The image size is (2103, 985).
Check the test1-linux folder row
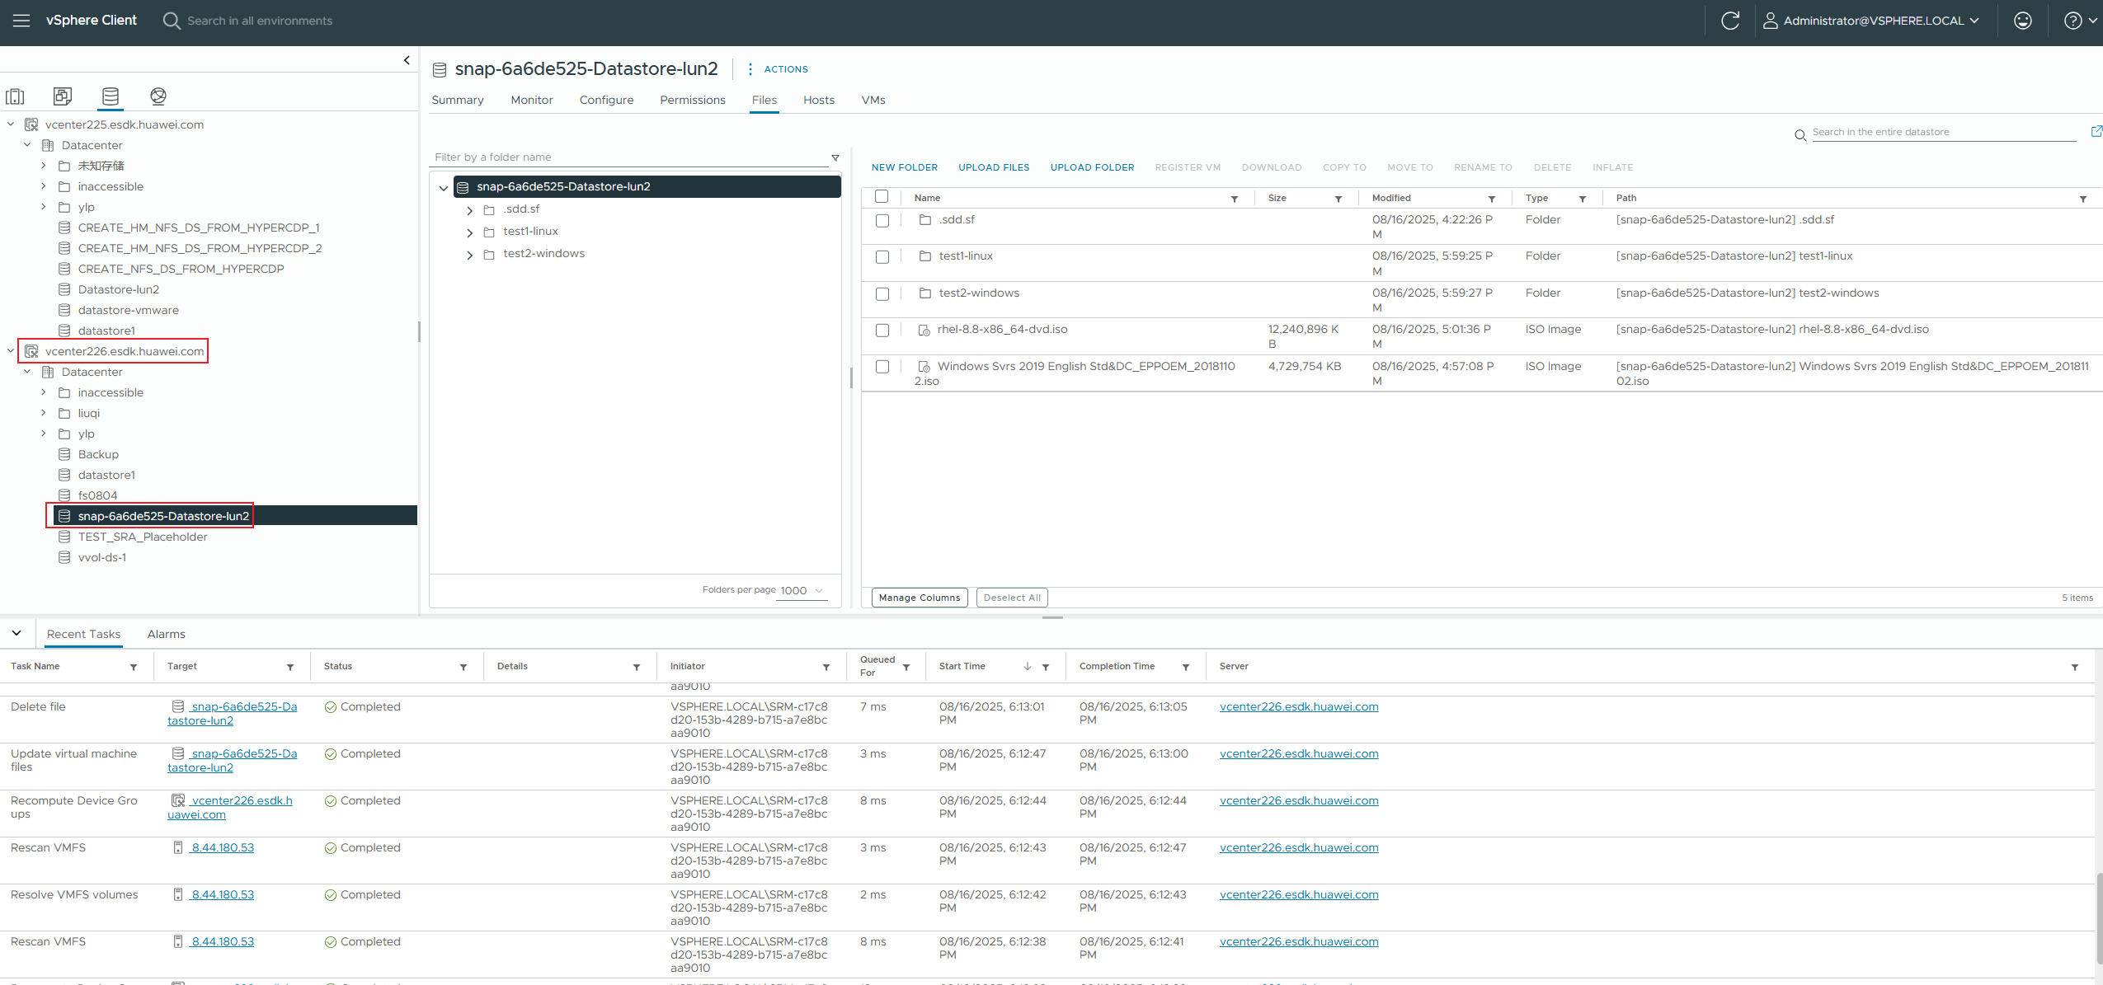point(882,257)
